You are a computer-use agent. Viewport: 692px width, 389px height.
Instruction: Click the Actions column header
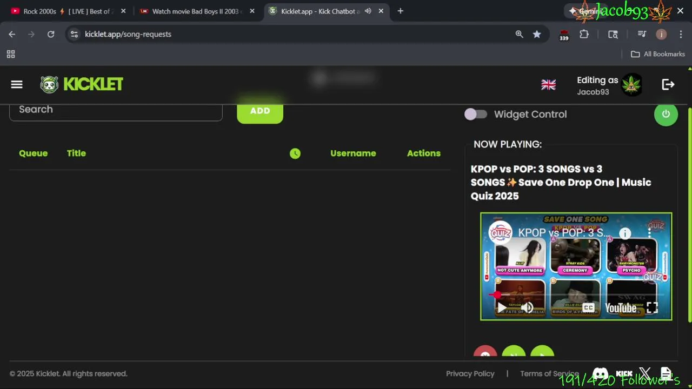(x=424, y=153)
